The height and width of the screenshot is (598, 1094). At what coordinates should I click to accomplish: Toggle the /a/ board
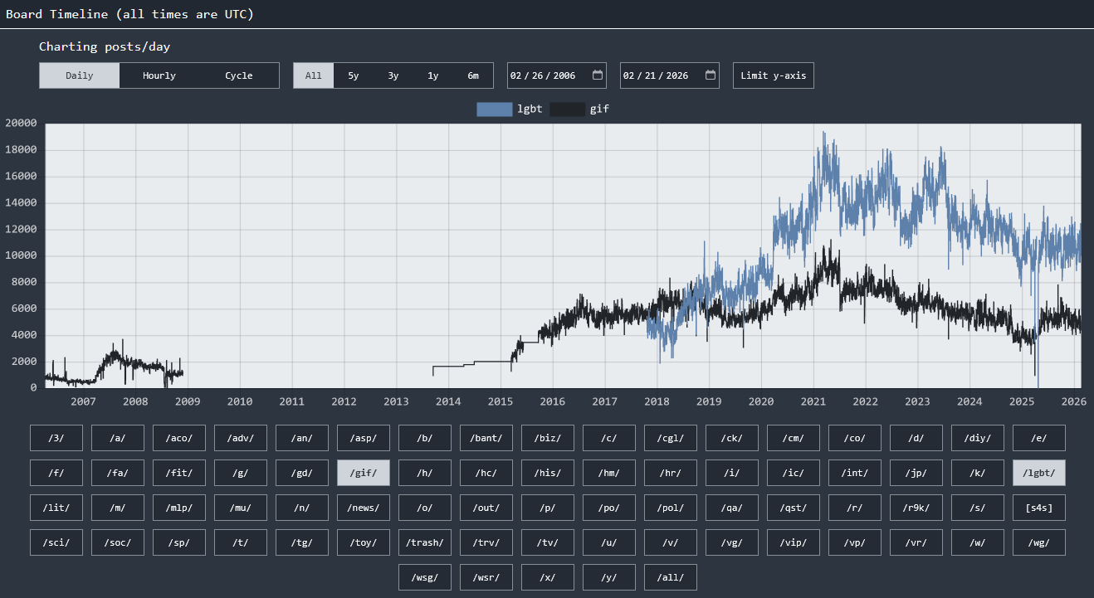coord(118,438)
